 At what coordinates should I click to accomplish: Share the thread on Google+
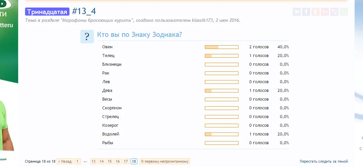325,12
